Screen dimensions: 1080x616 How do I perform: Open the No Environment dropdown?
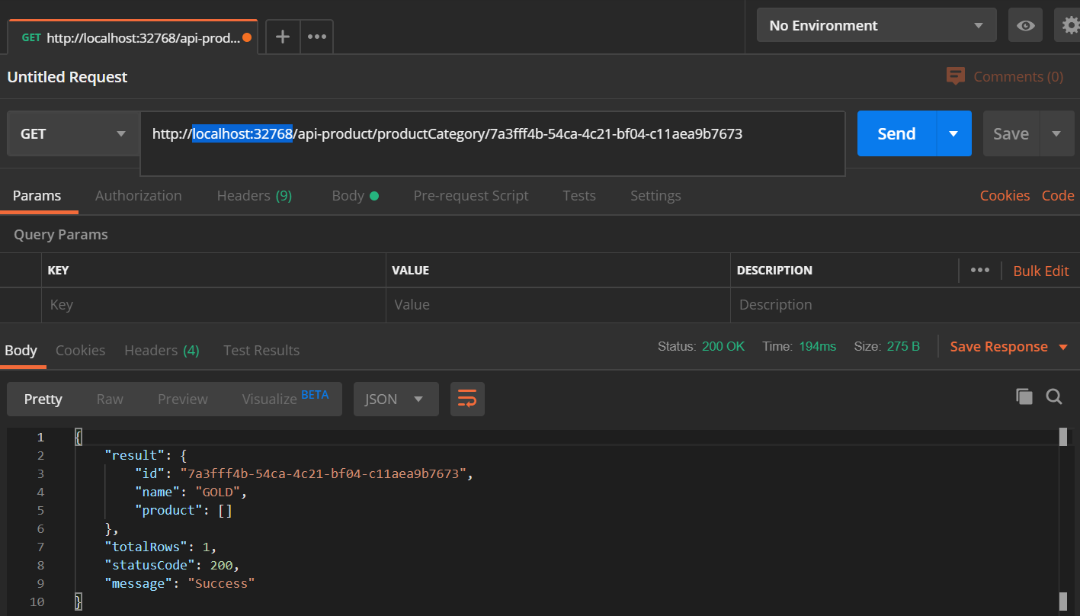[876, 25]
